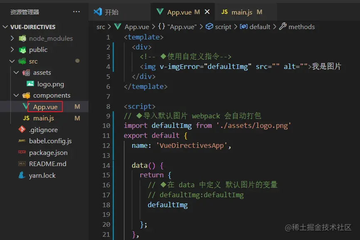The height and width of the screenshot is (240, 360).
Task: Click the M status badge on App.vue row
Action: [x=77, y=107]
